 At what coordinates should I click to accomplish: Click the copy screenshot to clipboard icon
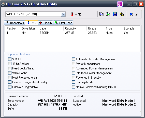tap(108, 14)
